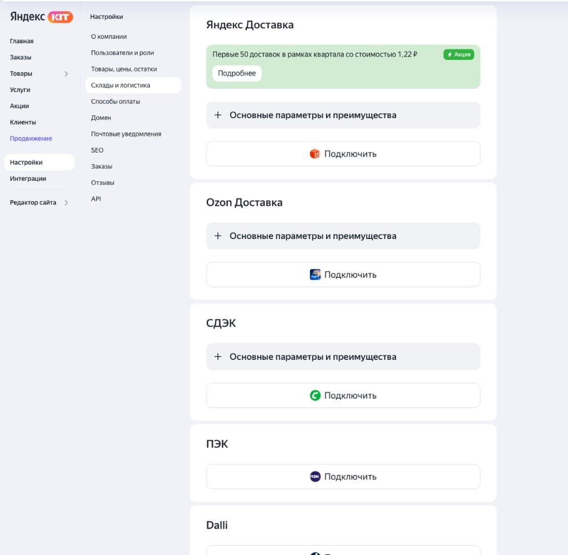The width and height of the screenshot is (568, 555).
Task: Open Акции in the sidebar
Action: coord(19,106)
